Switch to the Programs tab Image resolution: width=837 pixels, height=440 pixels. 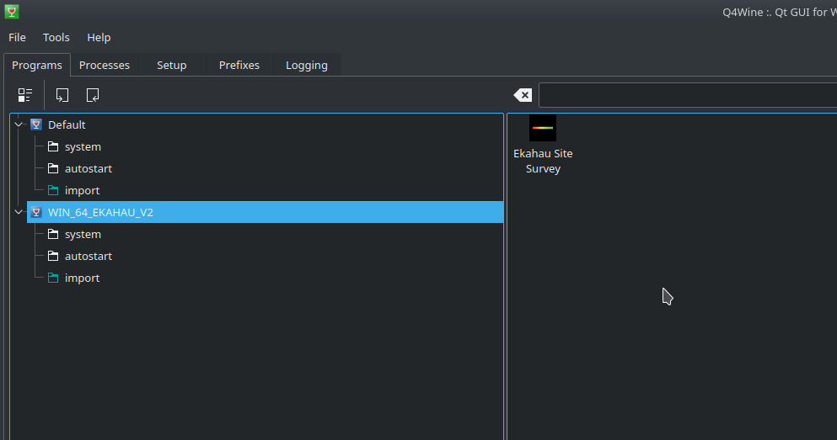[x=37, y=65]
